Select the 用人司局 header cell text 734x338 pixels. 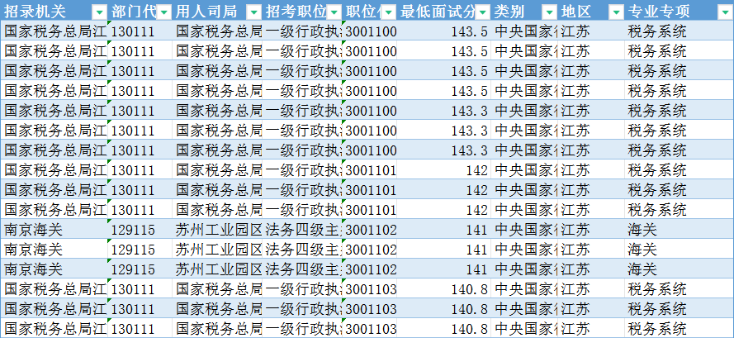(x=206, y=12)
